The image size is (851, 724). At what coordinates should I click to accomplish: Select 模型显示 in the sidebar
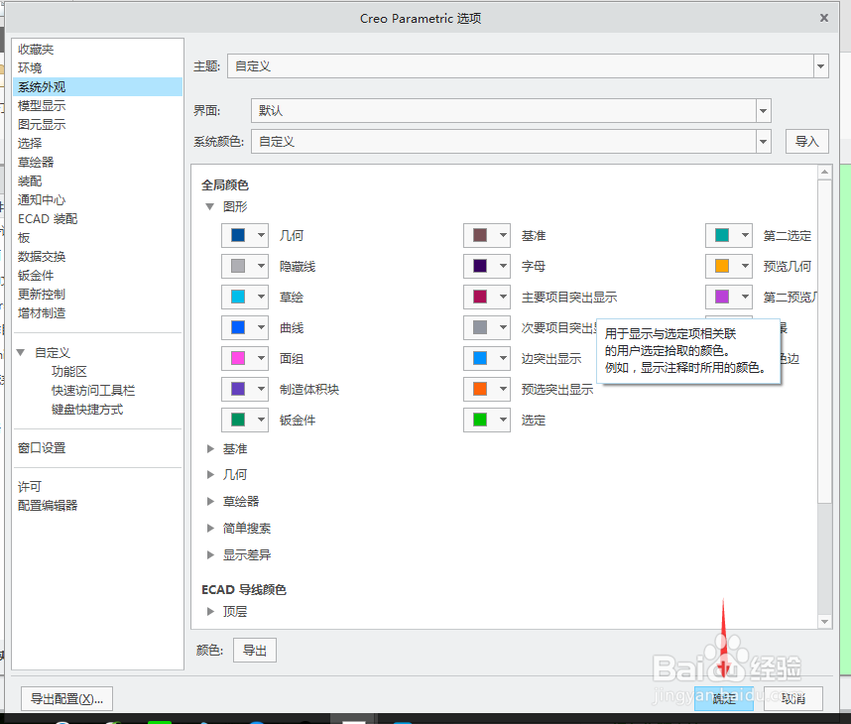point(97,106)
